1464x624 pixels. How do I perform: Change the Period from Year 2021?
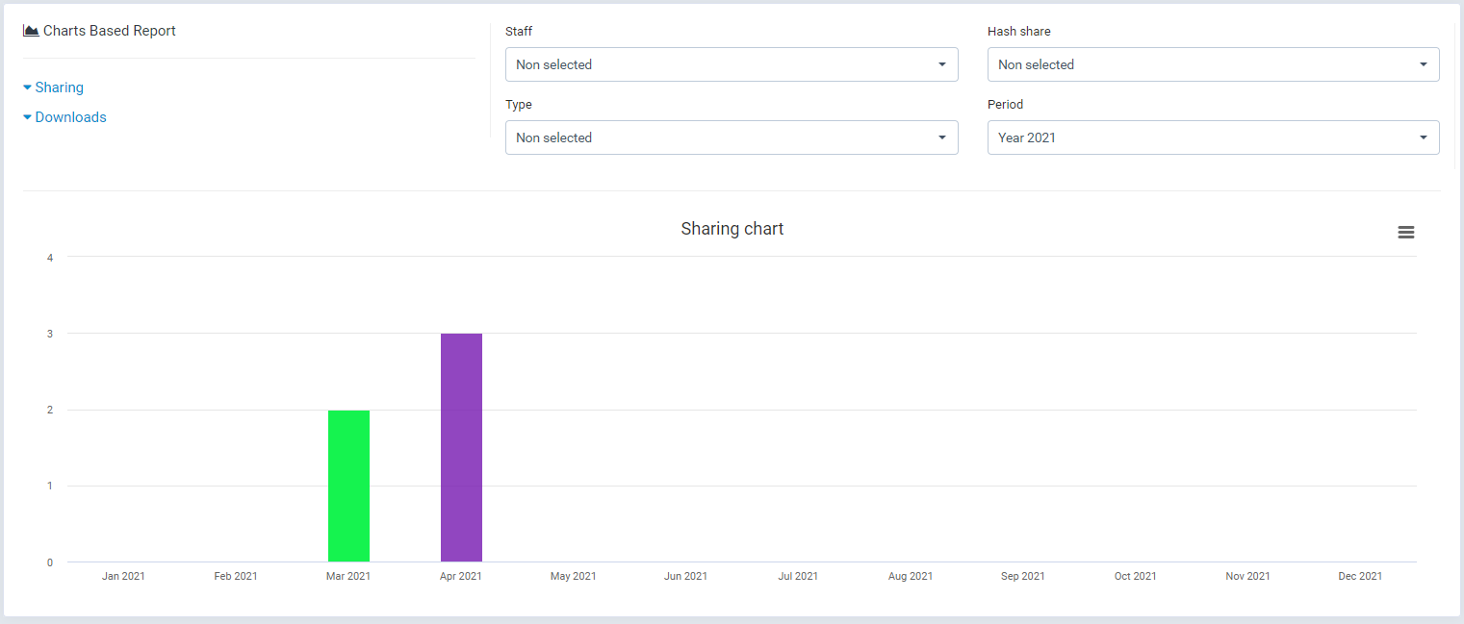[x=1213, y=137]
